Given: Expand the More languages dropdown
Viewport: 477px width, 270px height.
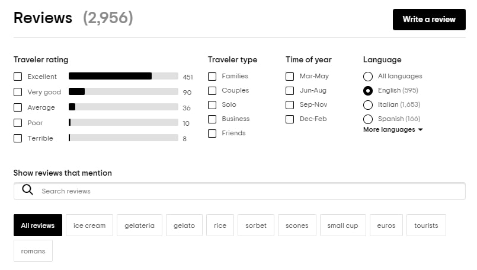Looking at the screenshot, I should [393, 129].
